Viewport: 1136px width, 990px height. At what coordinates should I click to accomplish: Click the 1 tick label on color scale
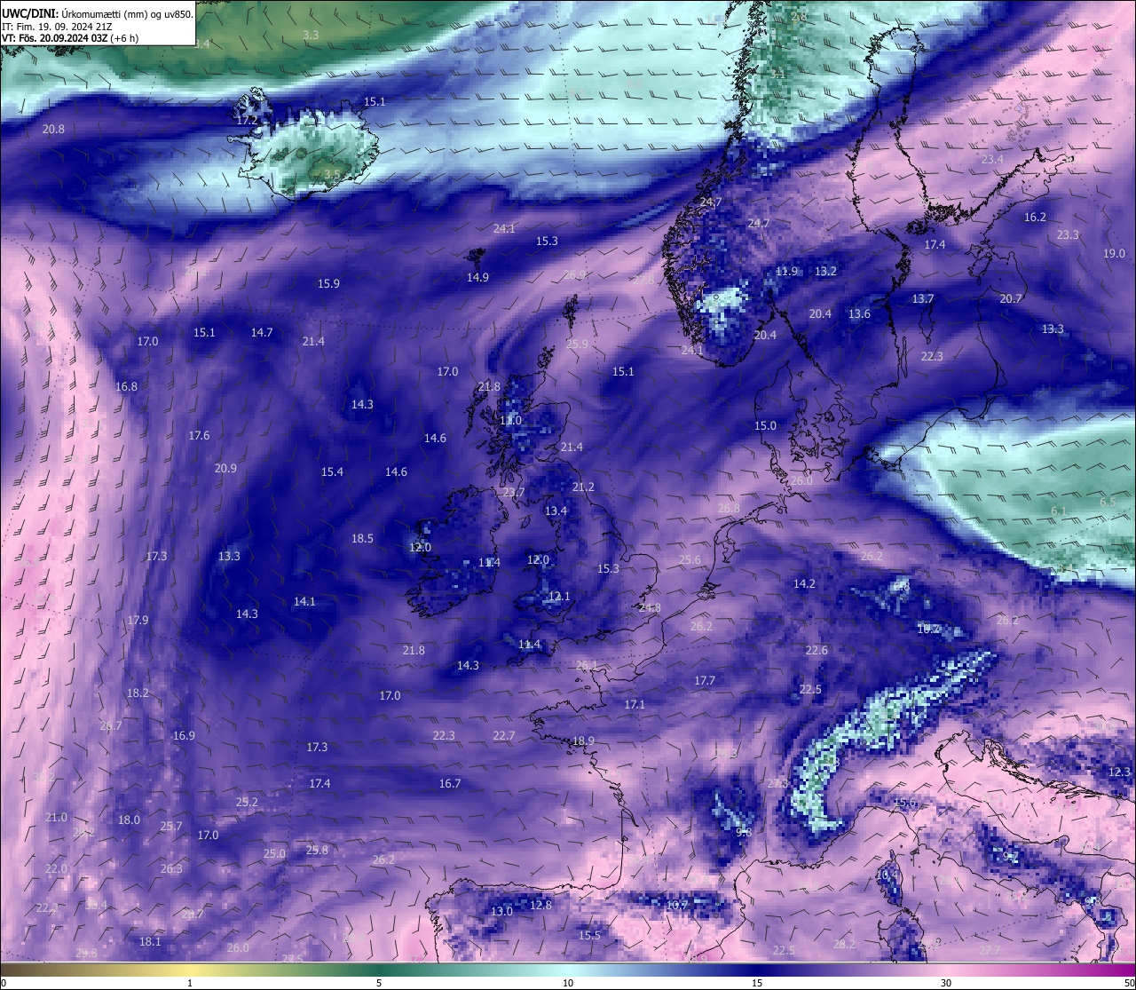point(190,983)
